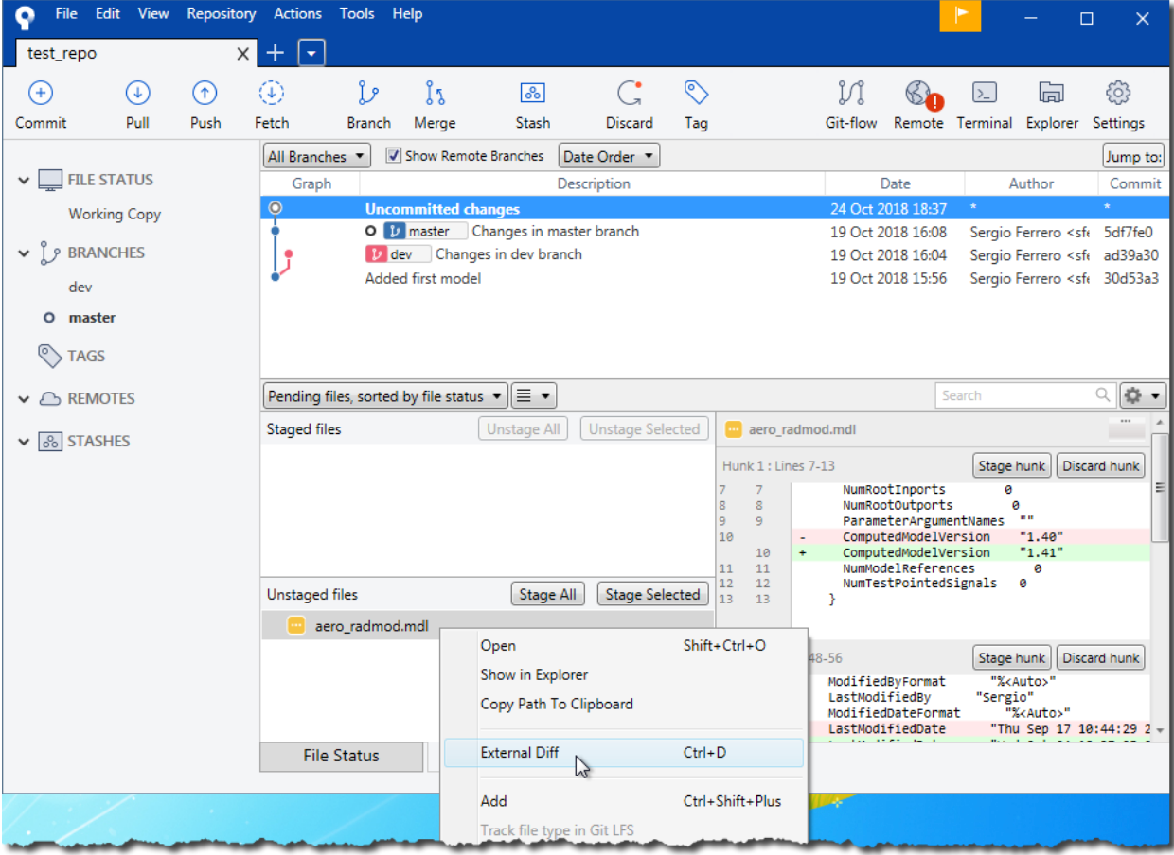Close the test_repo tab

click(243, 54)
